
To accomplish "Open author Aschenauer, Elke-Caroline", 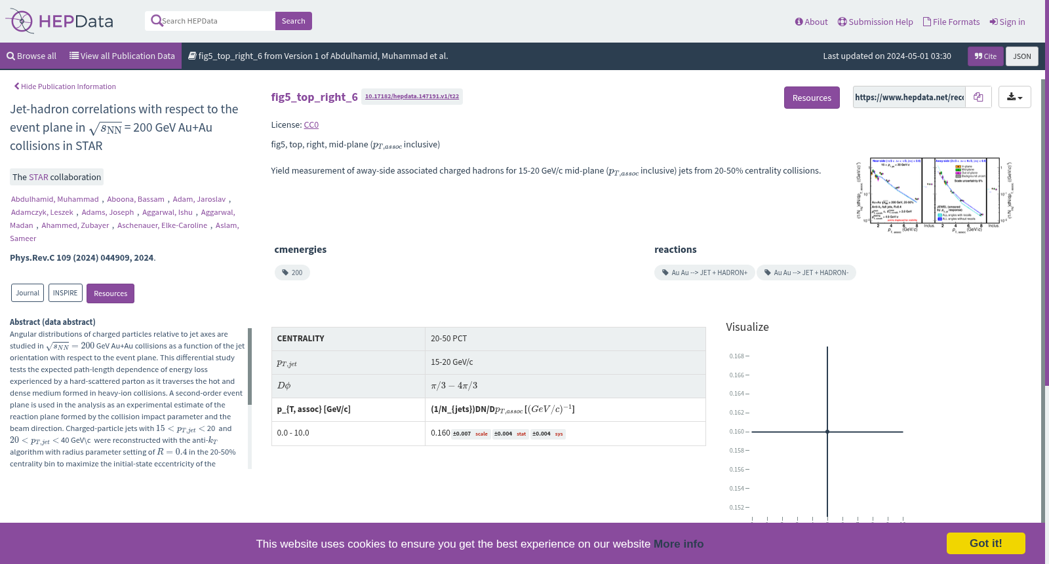I will coord(162,225).
